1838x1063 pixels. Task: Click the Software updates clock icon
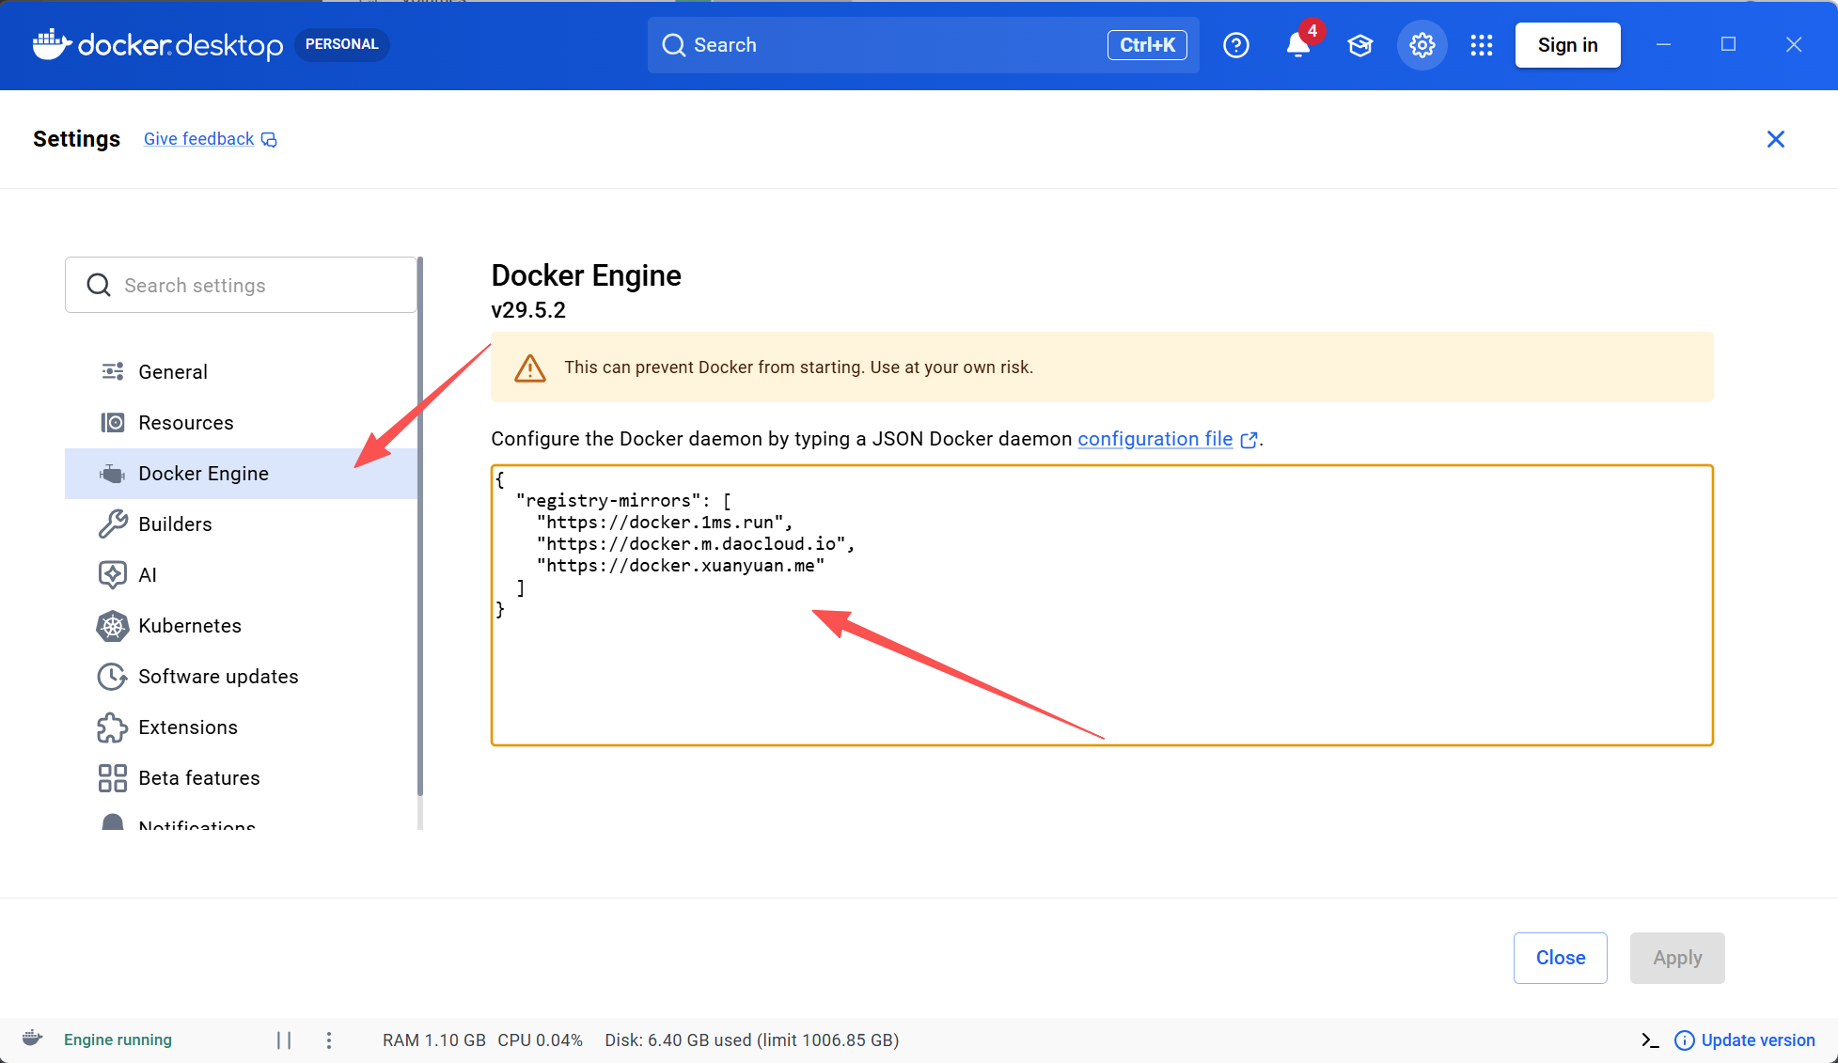113,677
